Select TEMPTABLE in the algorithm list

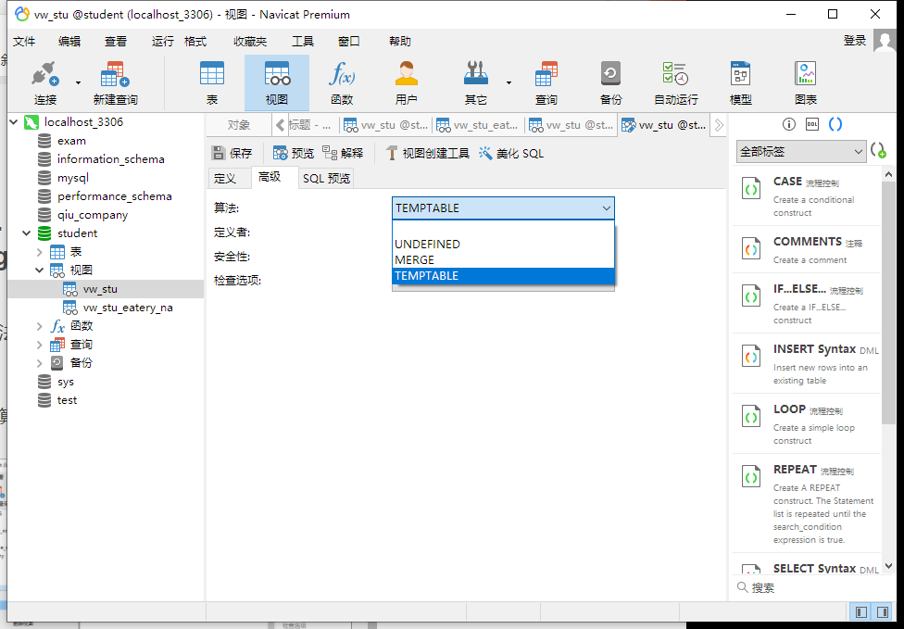point(503,275)
